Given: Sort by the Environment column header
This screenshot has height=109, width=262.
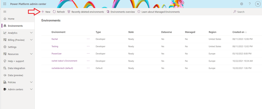Looking at the screenshot, I should [x=58, y=32].
